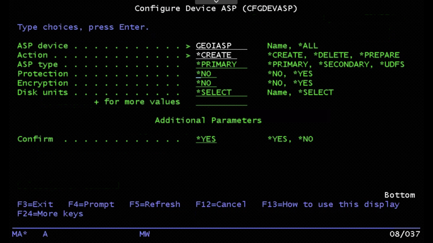Click F13=How to use this display

coord(330,204)
